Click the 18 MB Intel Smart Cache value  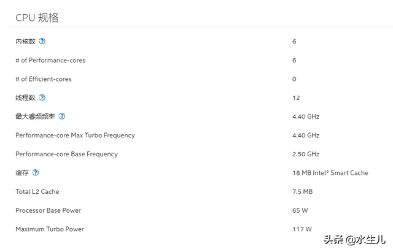click(330, 173)
